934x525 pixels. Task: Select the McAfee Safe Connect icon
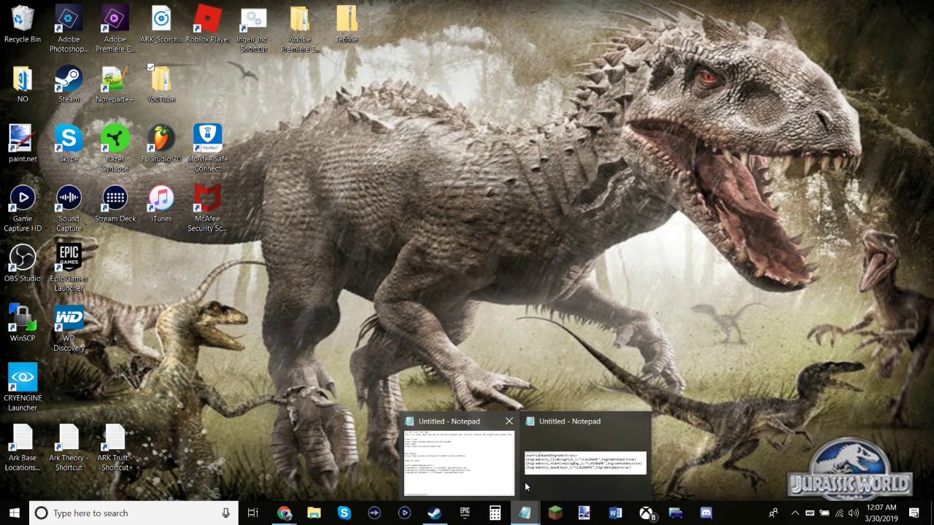tap(208, 149)
